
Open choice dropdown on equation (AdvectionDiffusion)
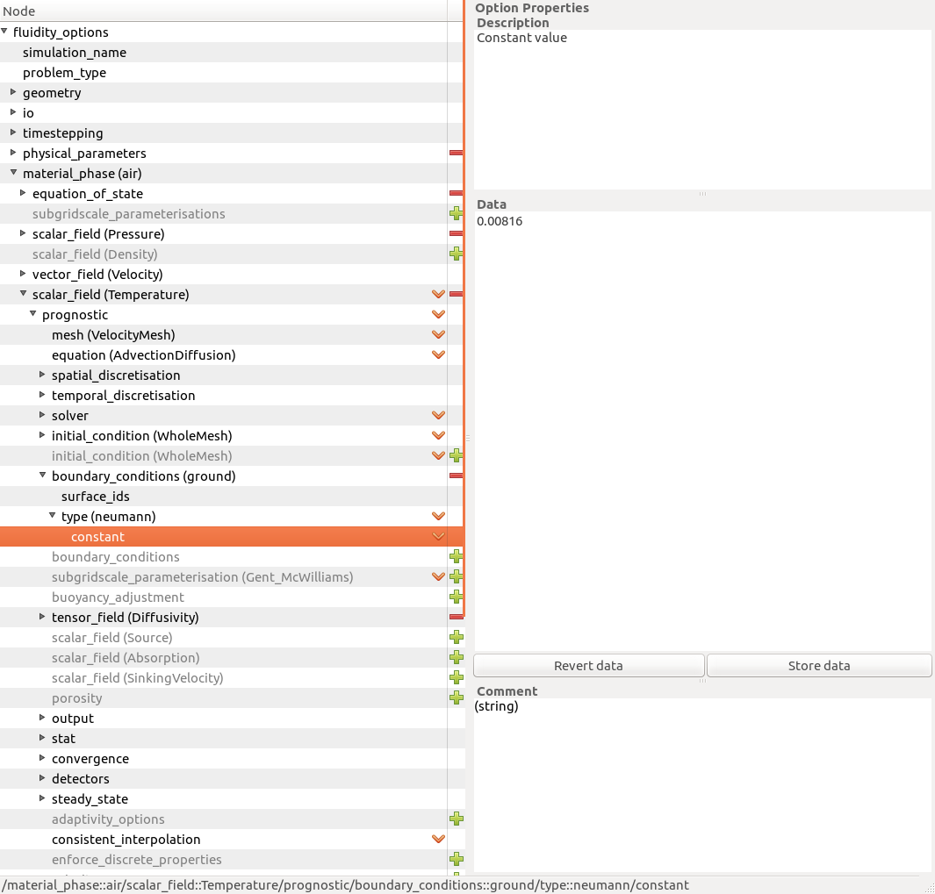click(438, 354)
